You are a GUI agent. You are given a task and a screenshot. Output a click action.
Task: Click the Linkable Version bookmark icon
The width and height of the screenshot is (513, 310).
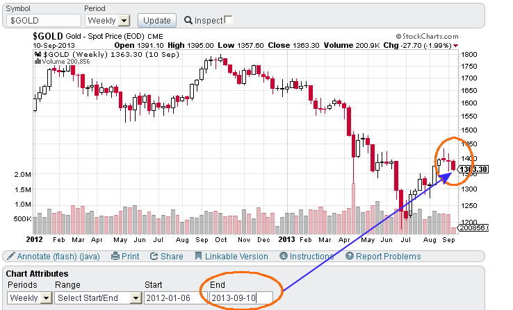pos(198,256)
